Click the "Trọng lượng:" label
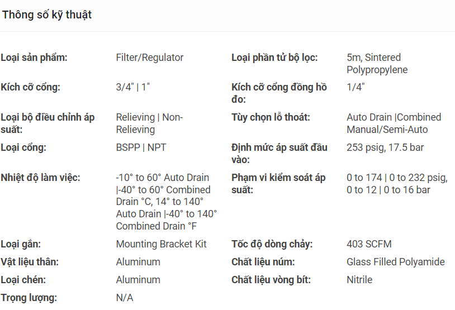The image size is (455, 310). click(29, 298)
